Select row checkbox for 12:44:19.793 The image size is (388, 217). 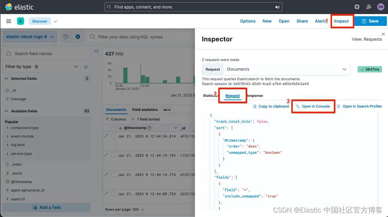113,155
